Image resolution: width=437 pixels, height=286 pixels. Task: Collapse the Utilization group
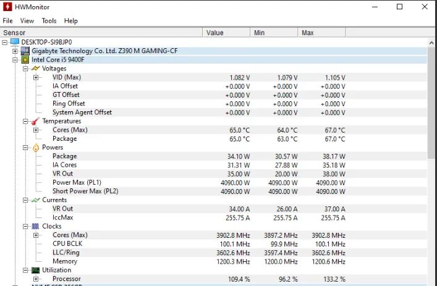pos(25,270)
